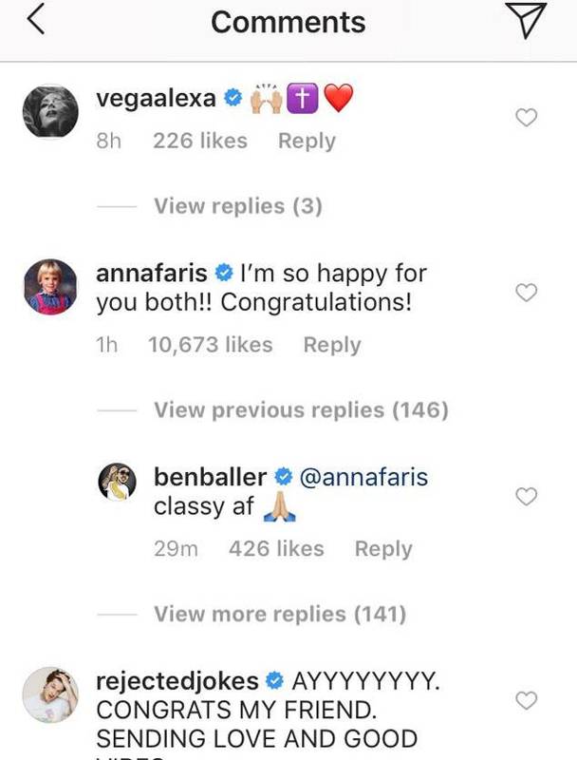Tap the back arrow icon

(x=36, y=23)
